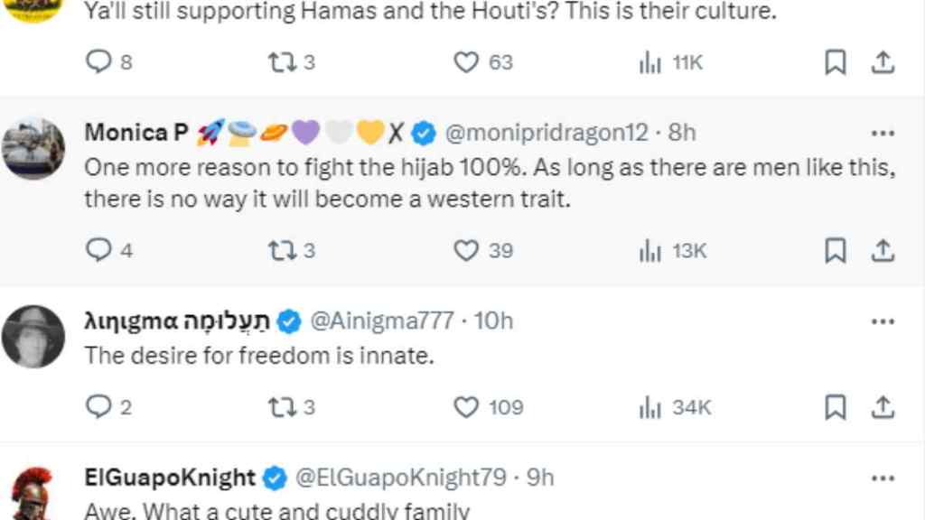The width and height of the screenshot is (925, 520).
Task: Repost Monica P's hijab tweet
Action: 292,251
